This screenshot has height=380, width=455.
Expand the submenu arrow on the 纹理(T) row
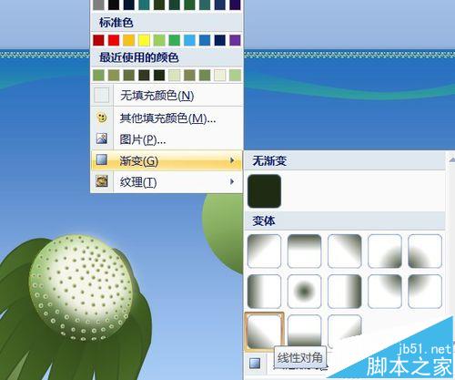[232, 181]
